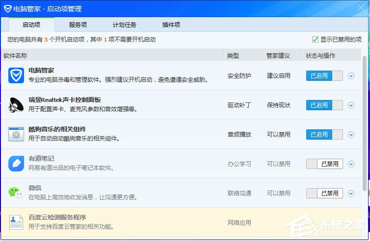Viewport: 370px width, 241px height.
Task: Click the vertical scrollbar thumb
Action: point(365,123)
